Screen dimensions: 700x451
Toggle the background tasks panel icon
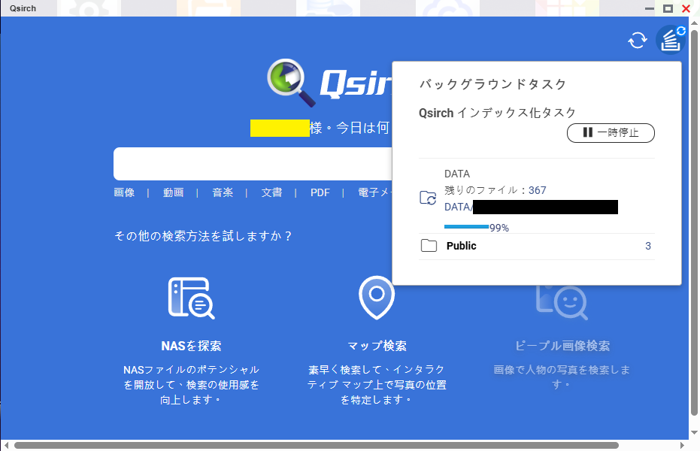pos(670,41)
